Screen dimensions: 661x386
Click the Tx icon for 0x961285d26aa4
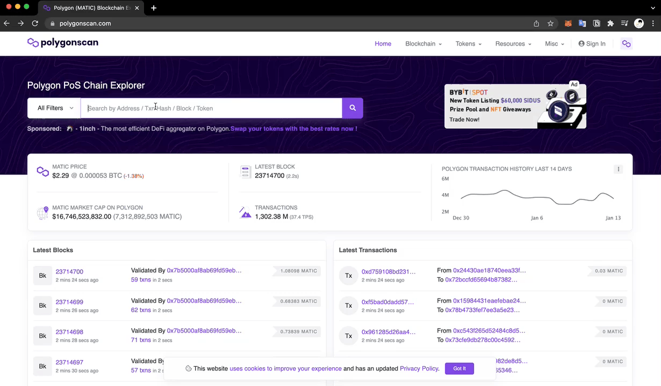coord(348,336)
